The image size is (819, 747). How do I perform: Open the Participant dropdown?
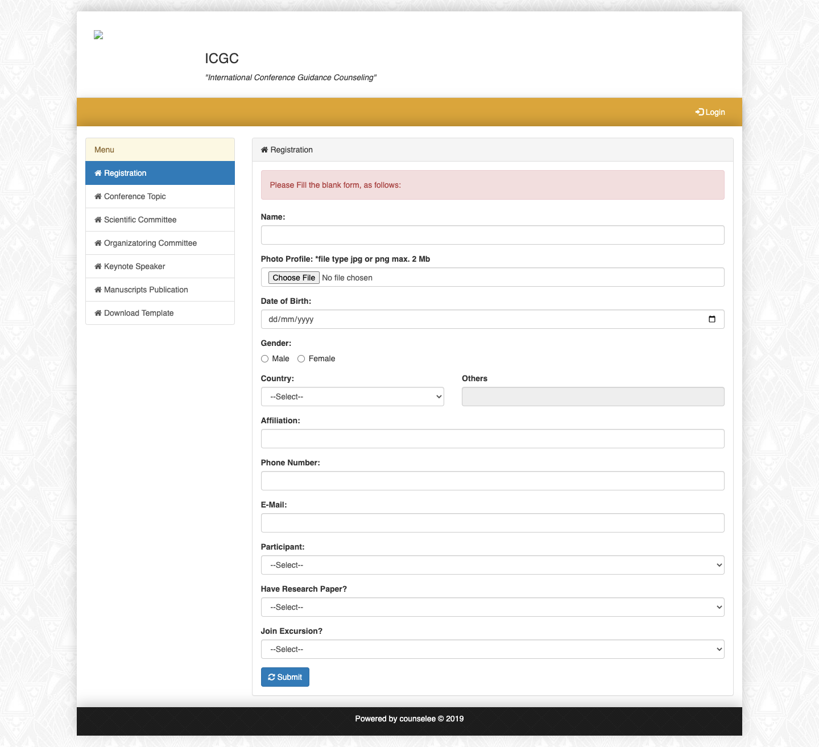pos(493,565)
